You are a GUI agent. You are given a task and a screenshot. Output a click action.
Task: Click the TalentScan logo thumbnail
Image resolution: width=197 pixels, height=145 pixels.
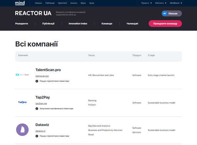click(x=22, y=75)
